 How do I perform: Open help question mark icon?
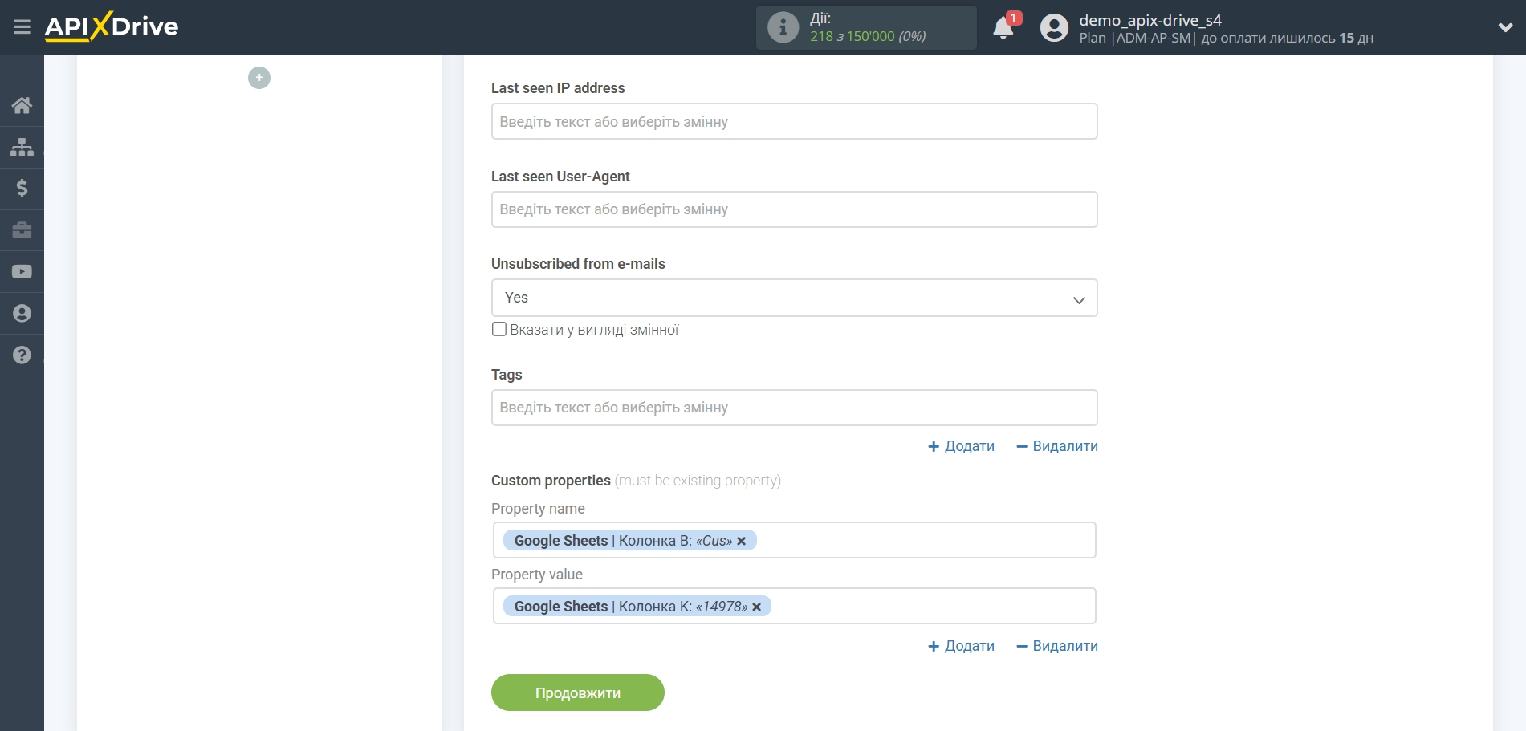pyautogui.click(x=22, y=355)
